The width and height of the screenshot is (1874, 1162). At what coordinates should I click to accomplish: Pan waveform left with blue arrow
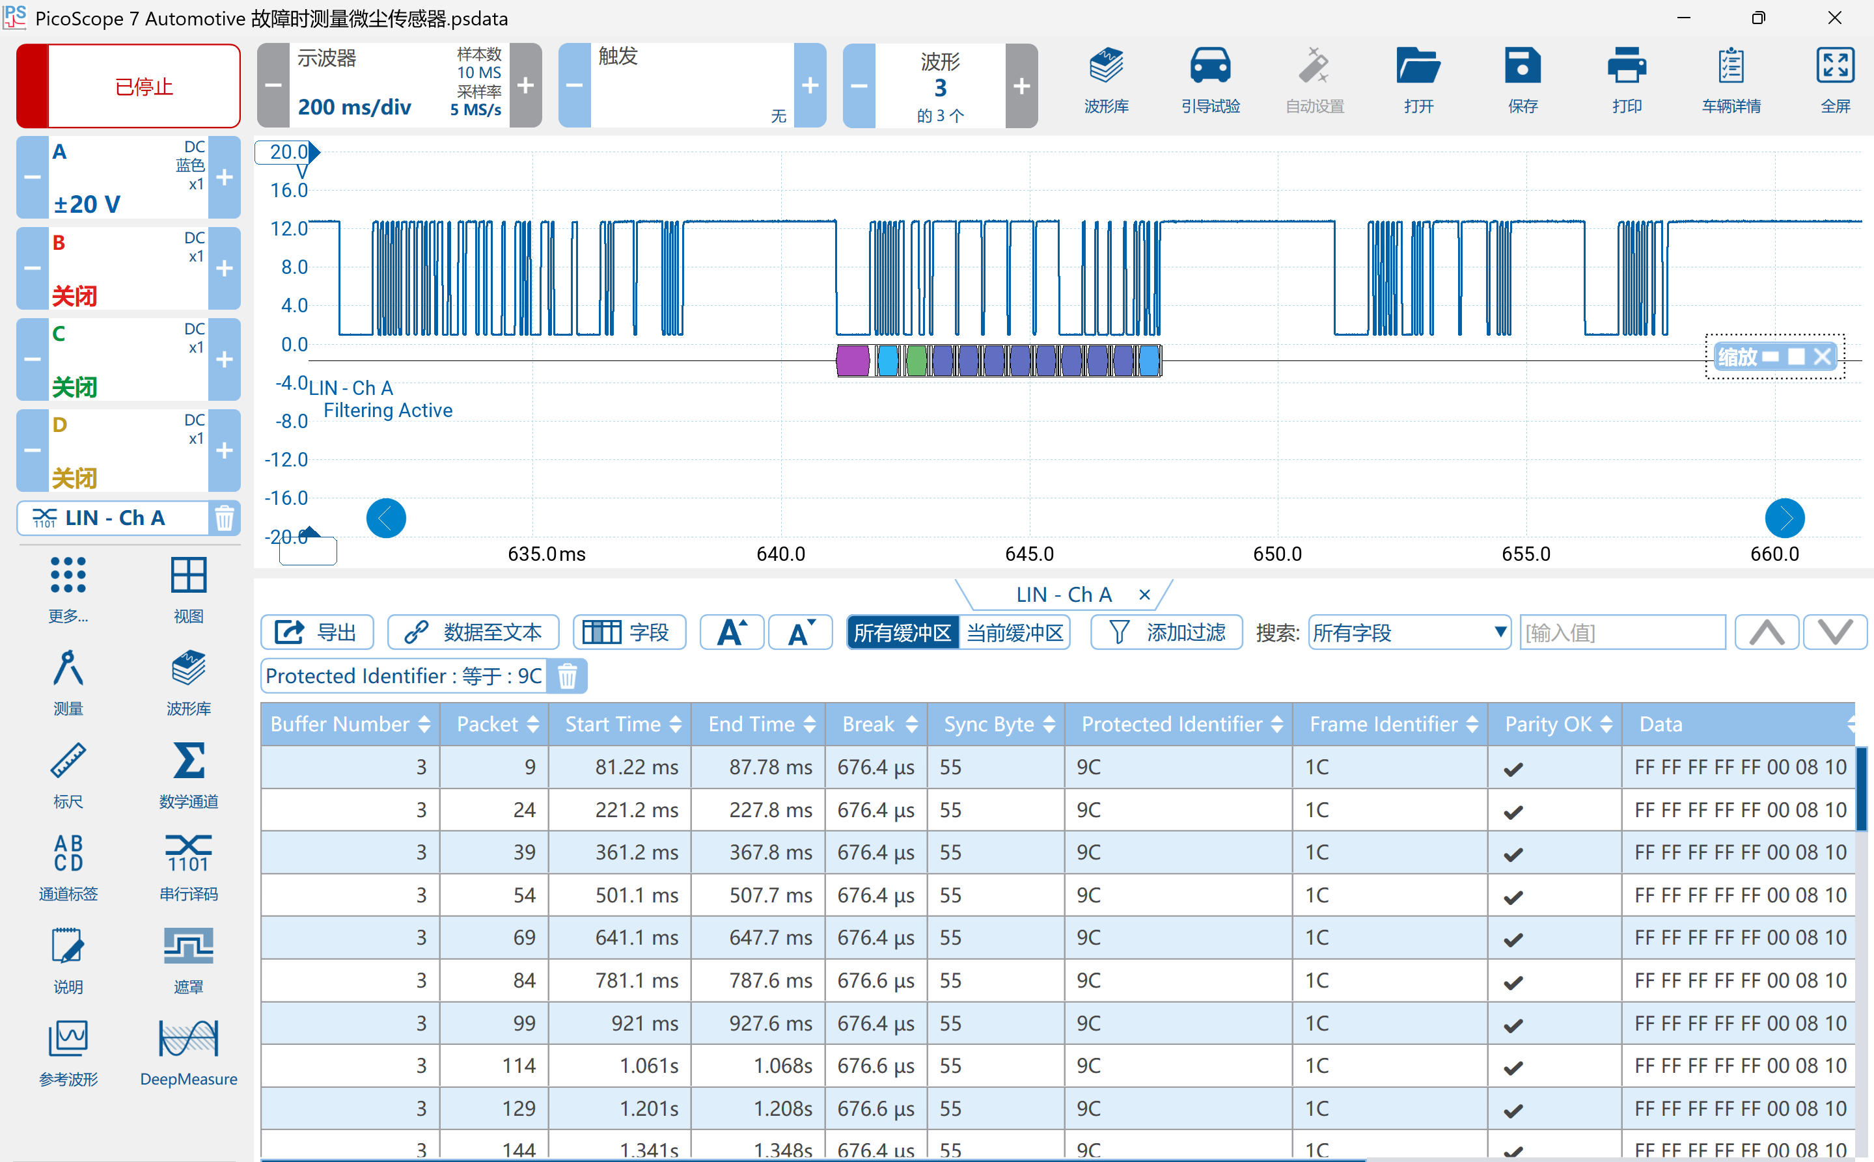pyautogui.click(x=386, y=518)
